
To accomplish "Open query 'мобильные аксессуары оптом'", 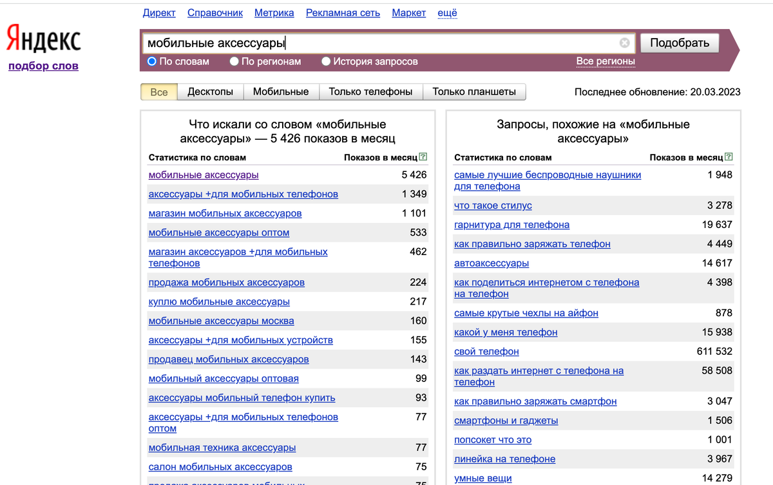I will [219, 233].
